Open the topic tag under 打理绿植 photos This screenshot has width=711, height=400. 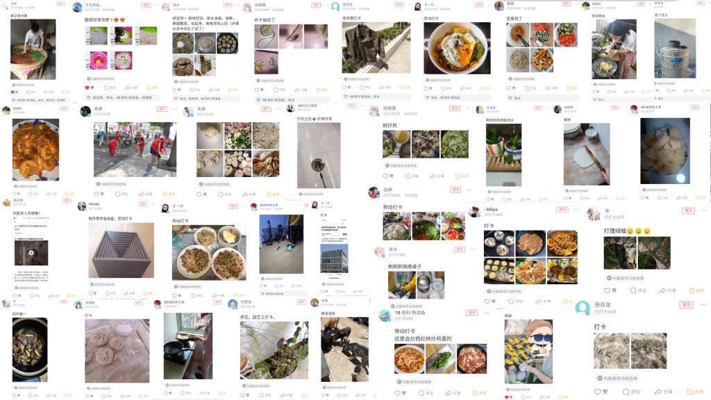click(626, 278)
